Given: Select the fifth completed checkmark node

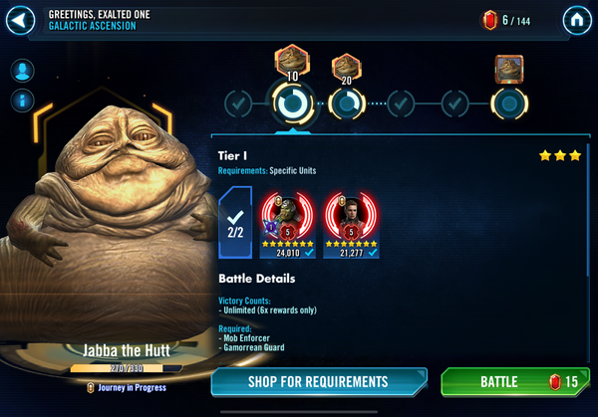Looking at the screenshot, I should click(x=455, y=104).
